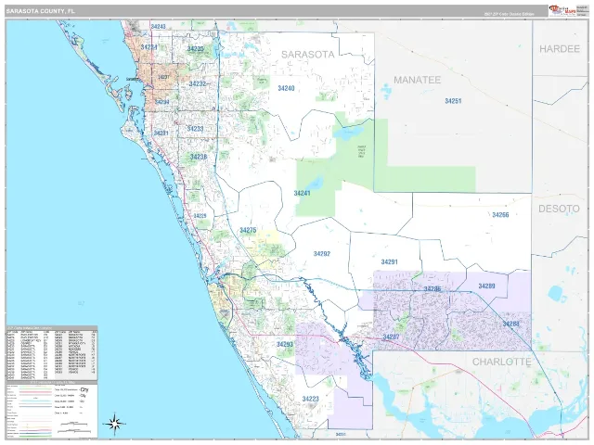
Task: Click ZIP code label 34231
Action: click(x=161, y=133)
